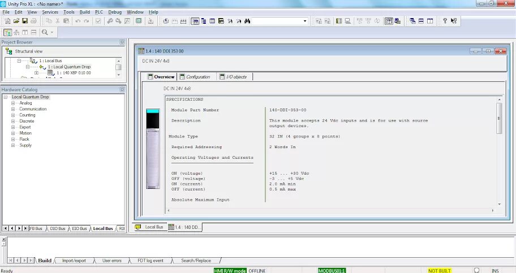The height and width of the screenshot is (273, 516).
Task: Collapse the 1 : Local Bus tree node
Action: [x=19, y=61]
